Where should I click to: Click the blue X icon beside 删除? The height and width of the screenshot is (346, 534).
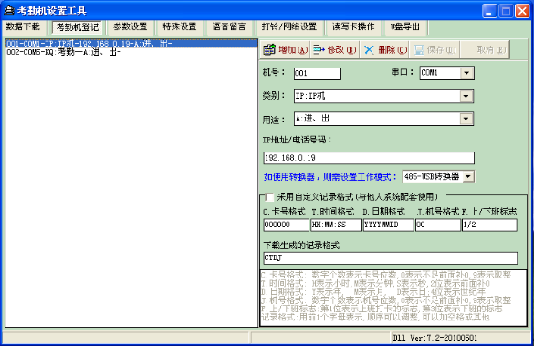369,50
